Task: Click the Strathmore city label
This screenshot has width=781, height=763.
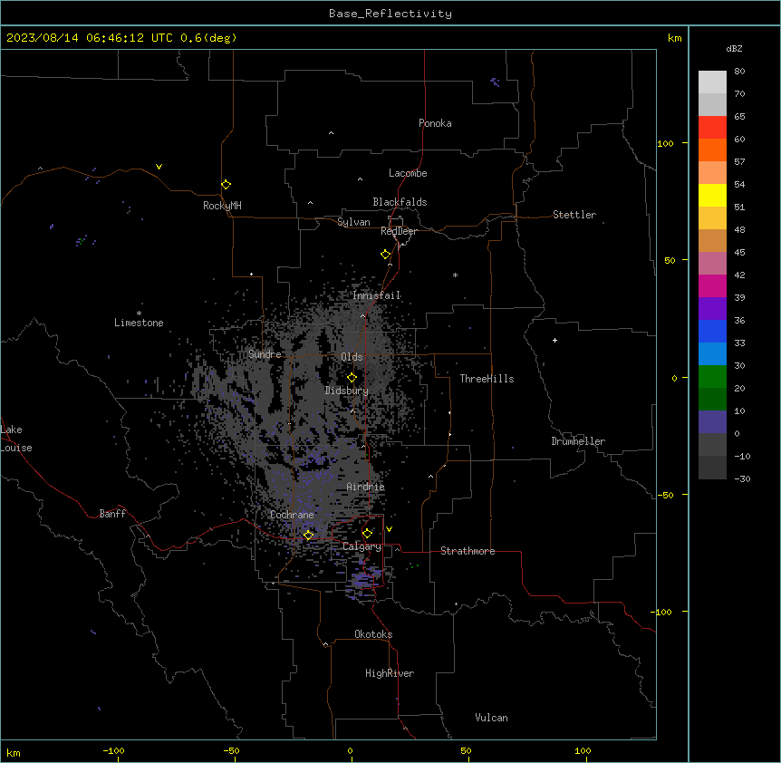Action: (468, 551)
